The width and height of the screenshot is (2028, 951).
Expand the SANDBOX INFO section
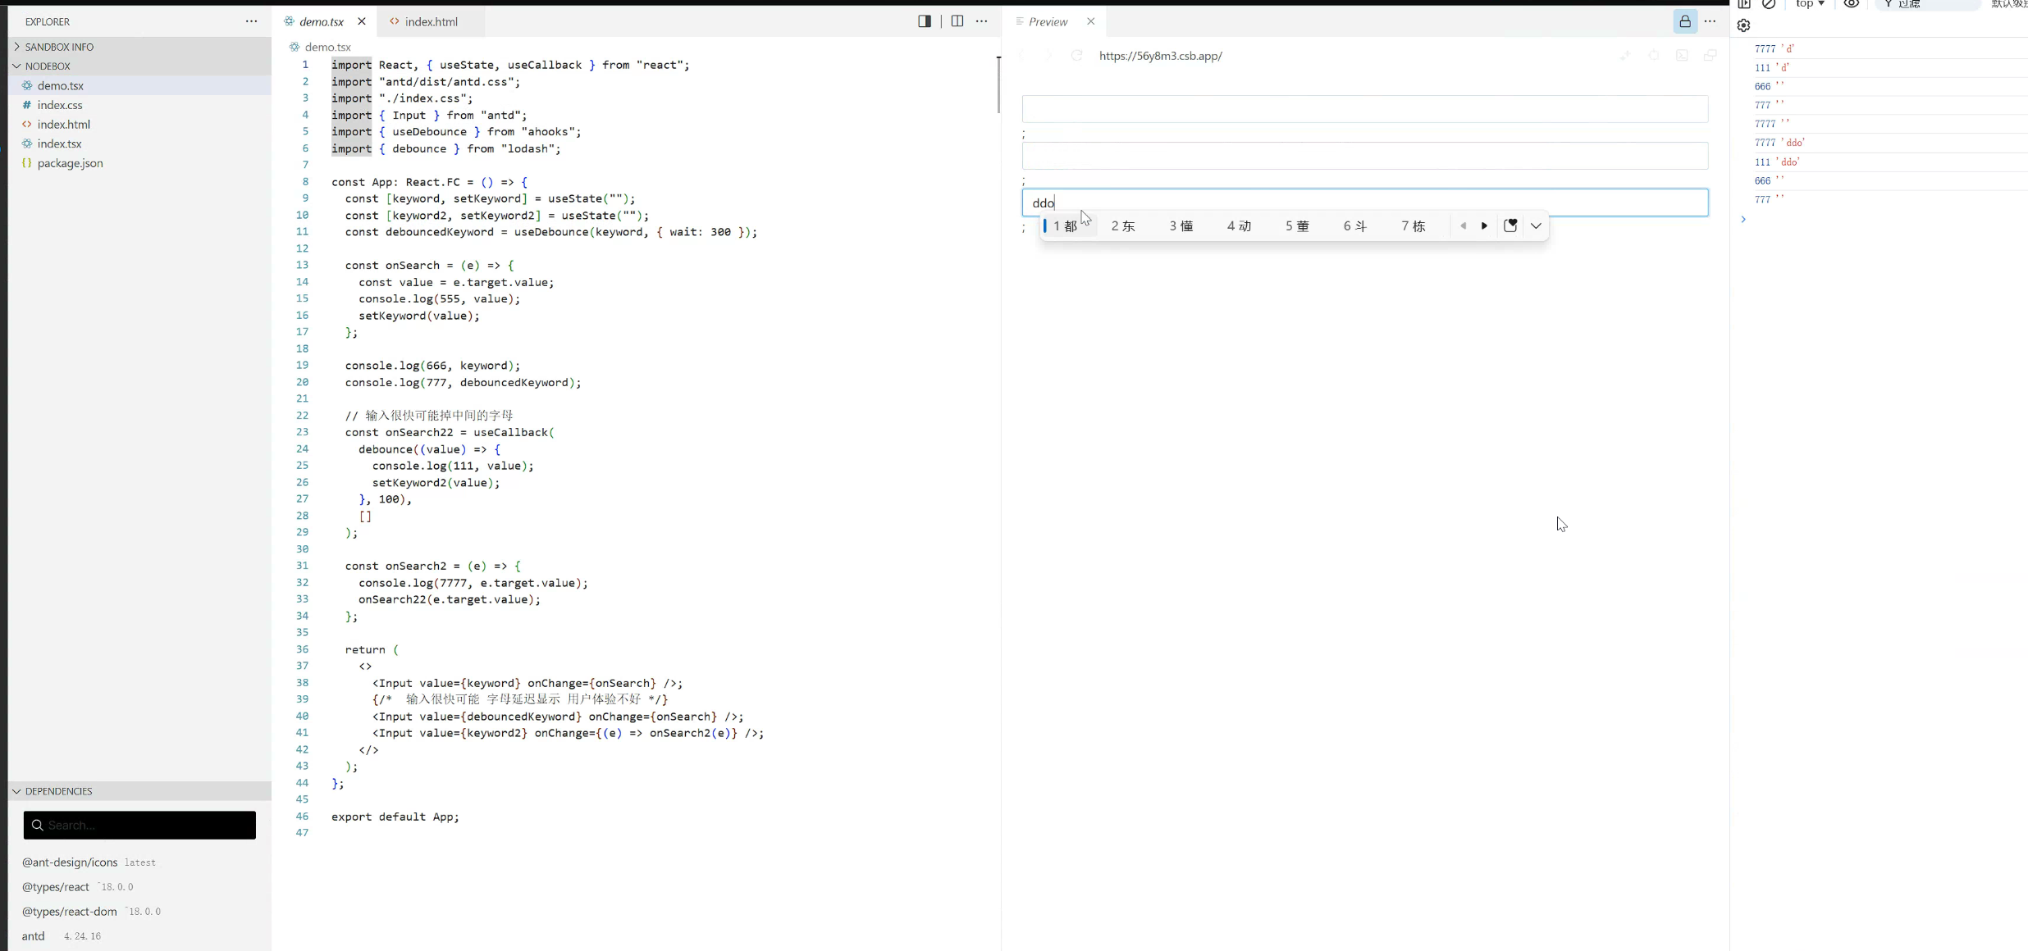[139, 47]
